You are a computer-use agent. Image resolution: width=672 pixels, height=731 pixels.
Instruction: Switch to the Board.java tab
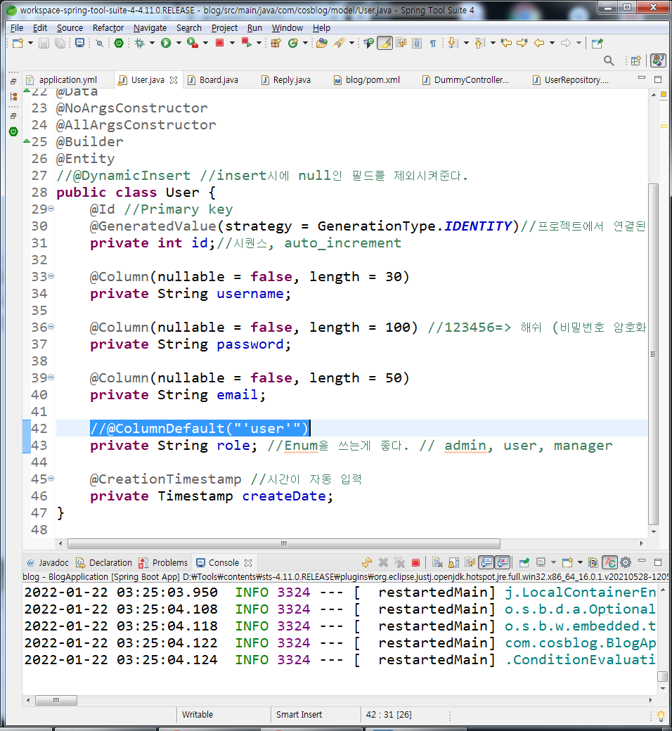coord(214,79)
